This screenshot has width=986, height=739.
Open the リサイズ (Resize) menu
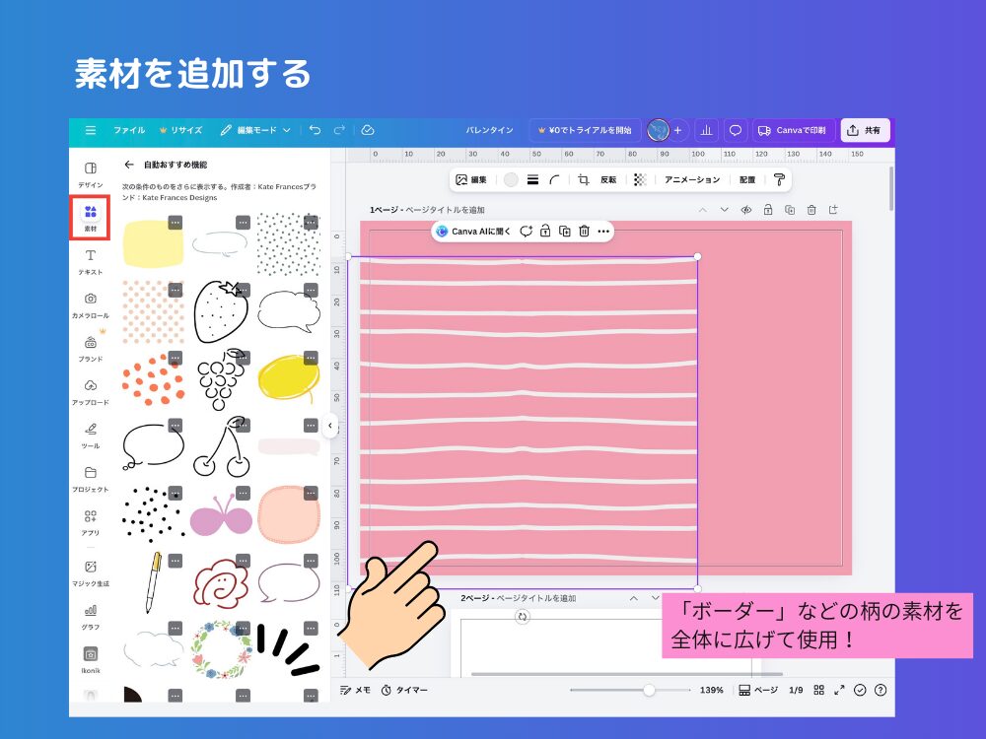point(185,129)
